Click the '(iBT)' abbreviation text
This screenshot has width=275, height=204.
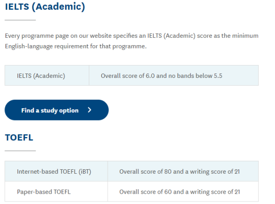pos(85,172)
